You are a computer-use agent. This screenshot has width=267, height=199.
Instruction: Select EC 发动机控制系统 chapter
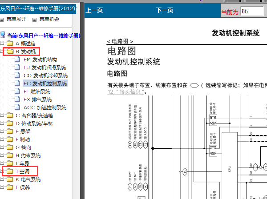45,84
